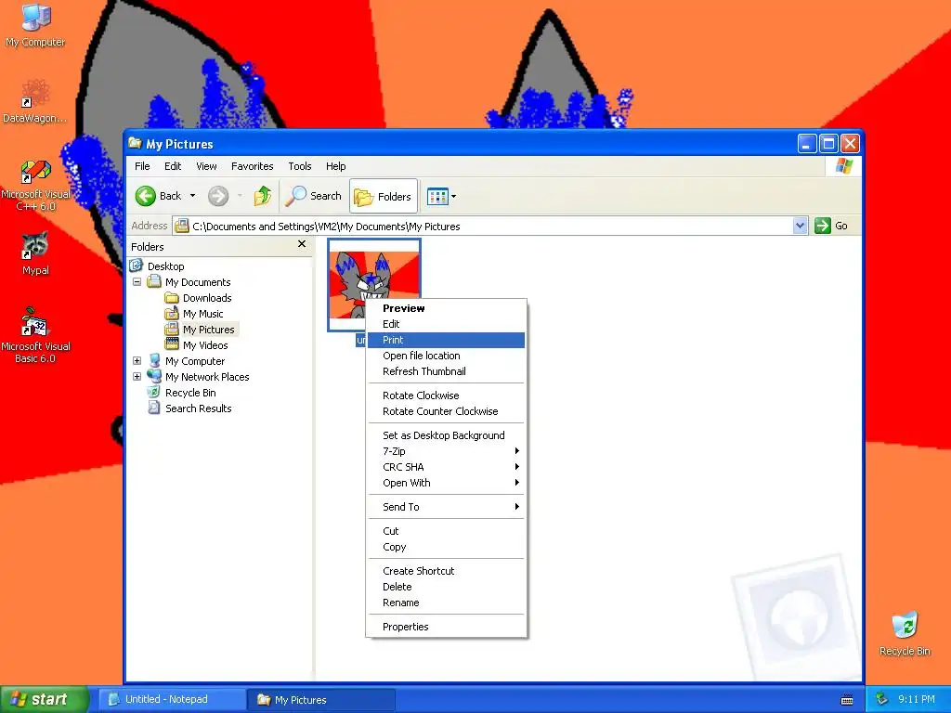Click the Views toolbar icon
This screenshot has width=951, height=713.
[x=437, y=197]
